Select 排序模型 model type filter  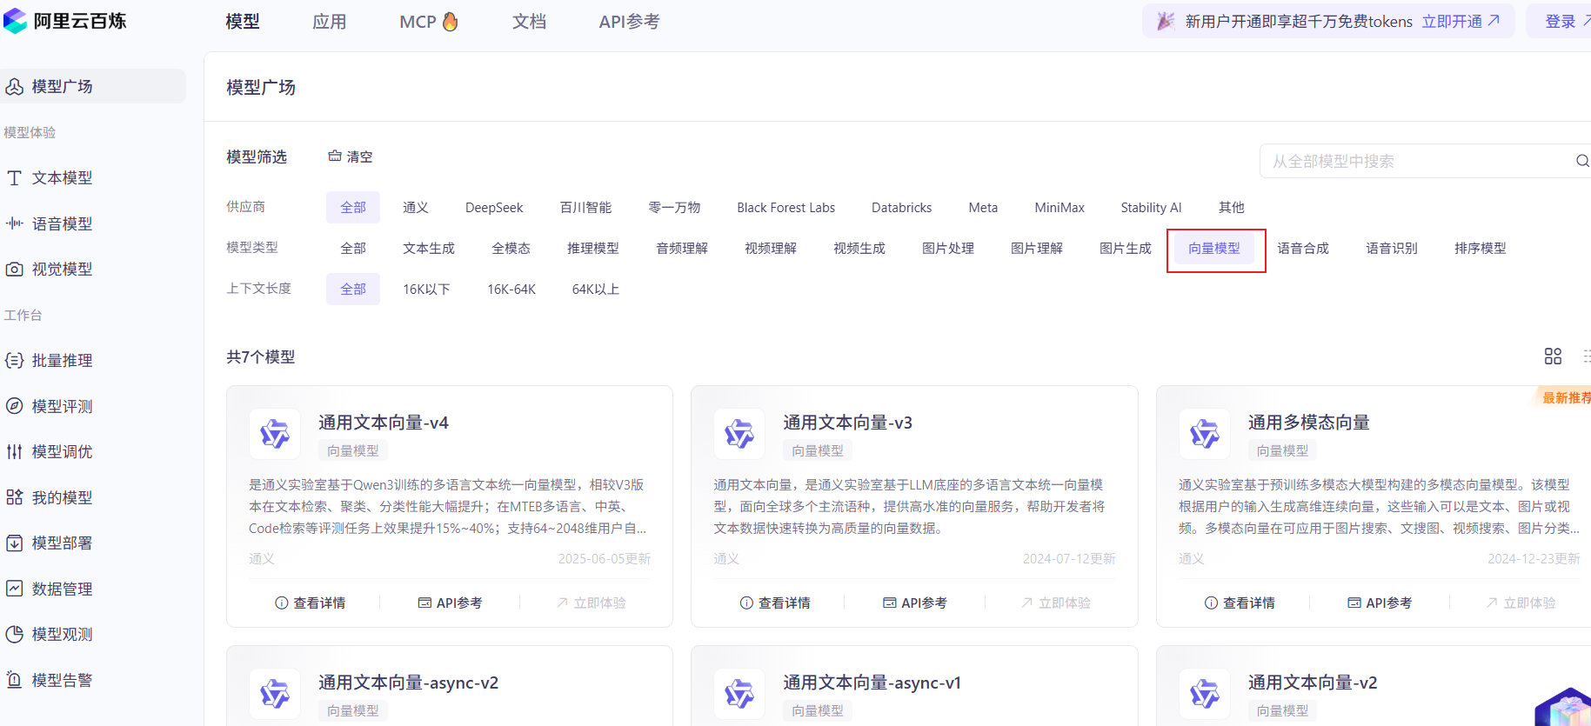click(x=1481, y=249)
